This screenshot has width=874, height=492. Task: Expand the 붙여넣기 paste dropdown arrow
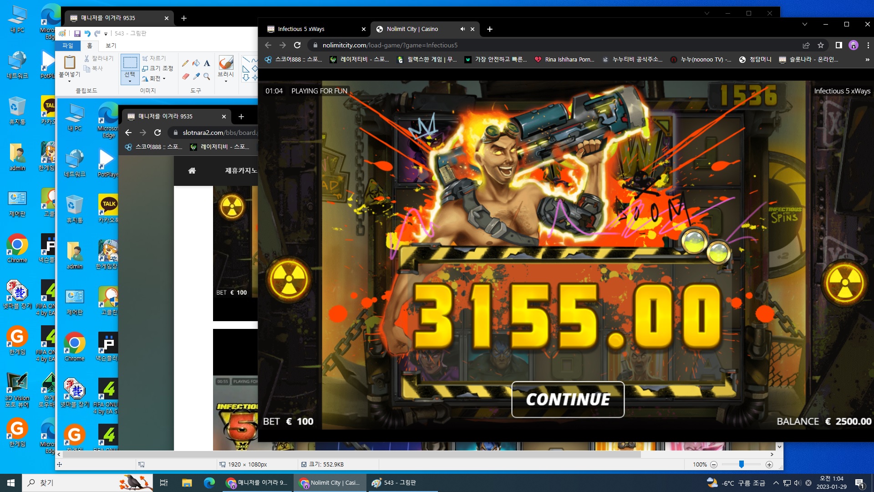(70, 81)
